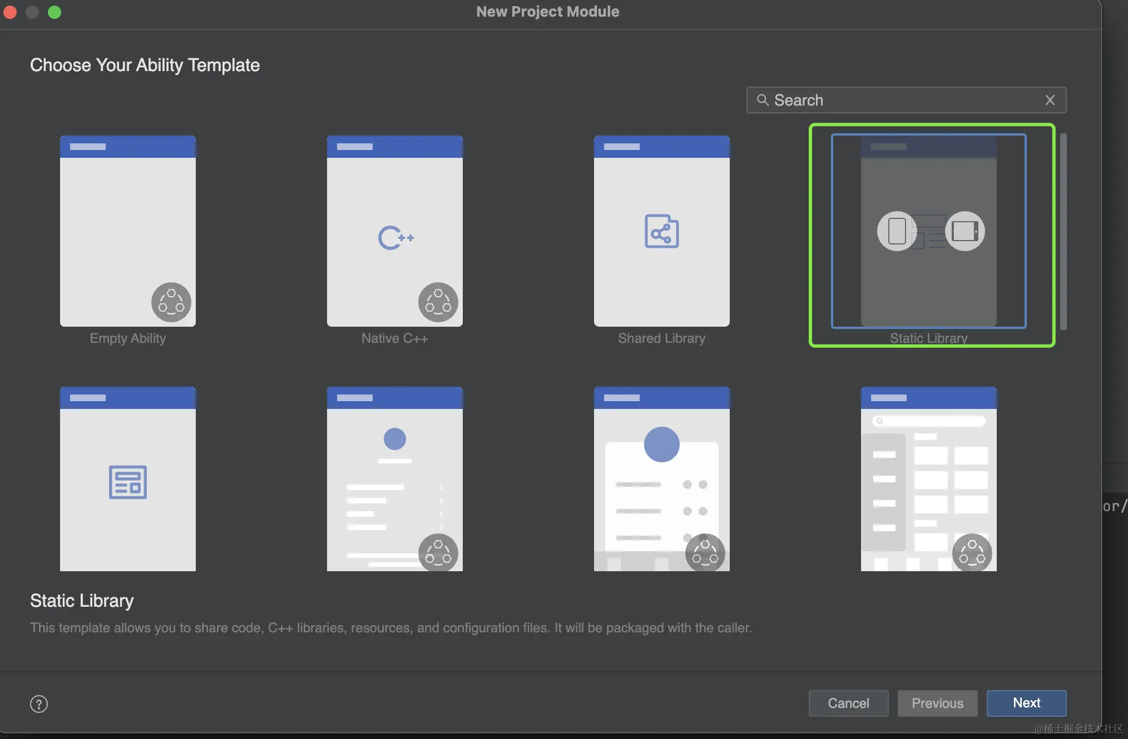Viewport: 1128px width, 739px height.
Task: Click the C++ icon in Native C++ template
Action: click(395, 238)
